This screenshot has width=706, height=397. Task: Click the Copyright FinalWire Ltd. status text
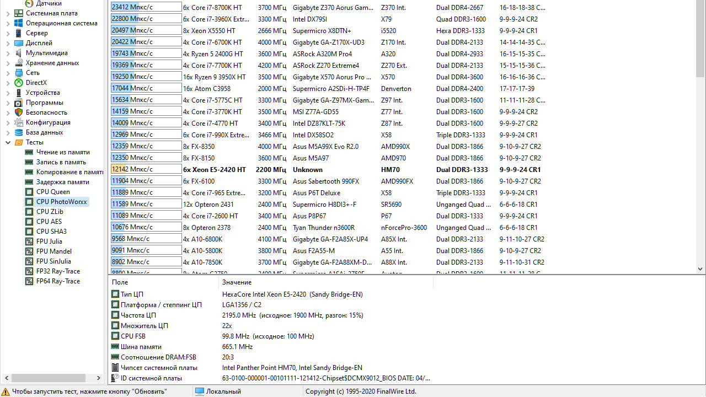pos(361,391)
